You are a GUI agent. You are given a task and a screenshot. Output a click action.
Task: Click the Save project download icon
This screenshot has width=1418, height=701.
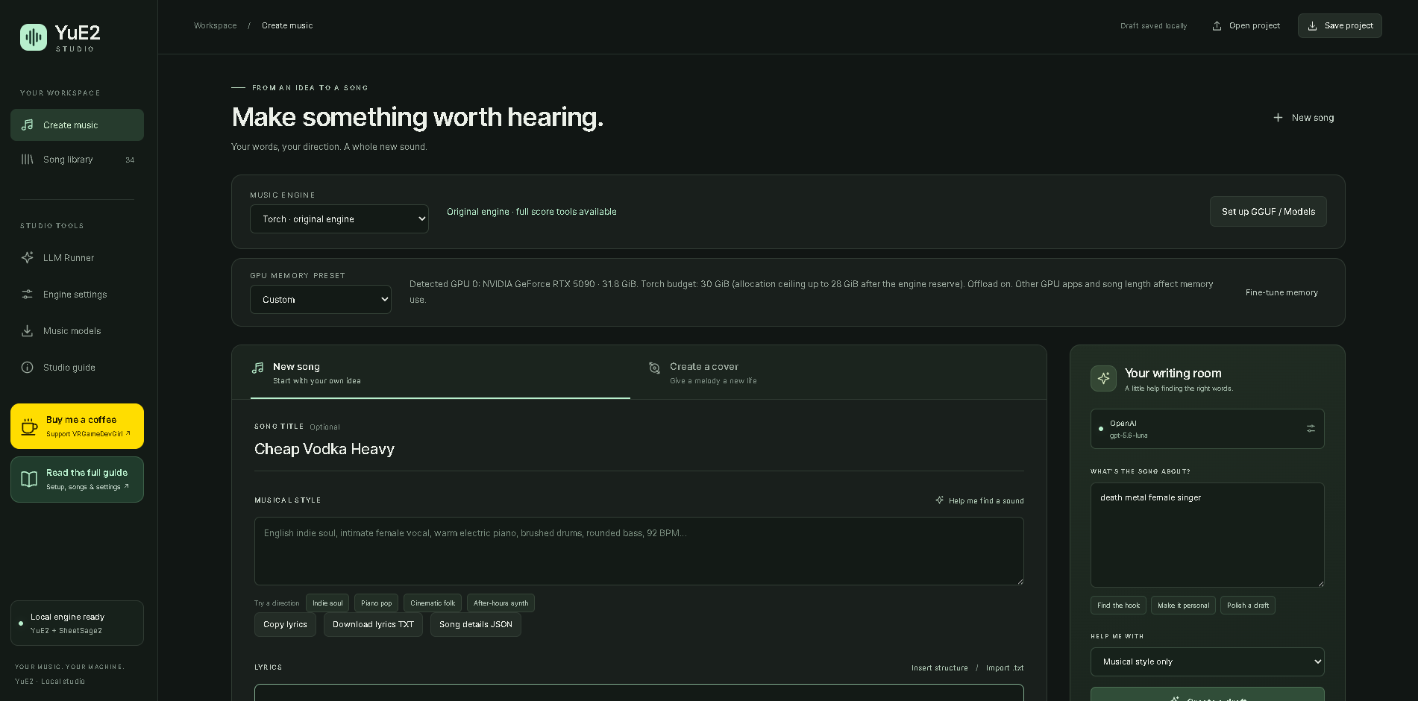[1313, 26]
